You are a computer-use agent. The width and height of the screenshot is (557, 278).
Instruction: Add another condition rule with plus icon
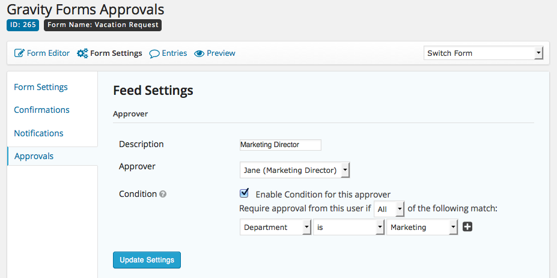point(467,227)
